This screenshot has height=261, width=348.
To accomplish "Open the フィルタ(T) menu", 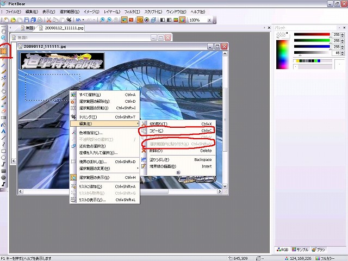I will point(132,12).
